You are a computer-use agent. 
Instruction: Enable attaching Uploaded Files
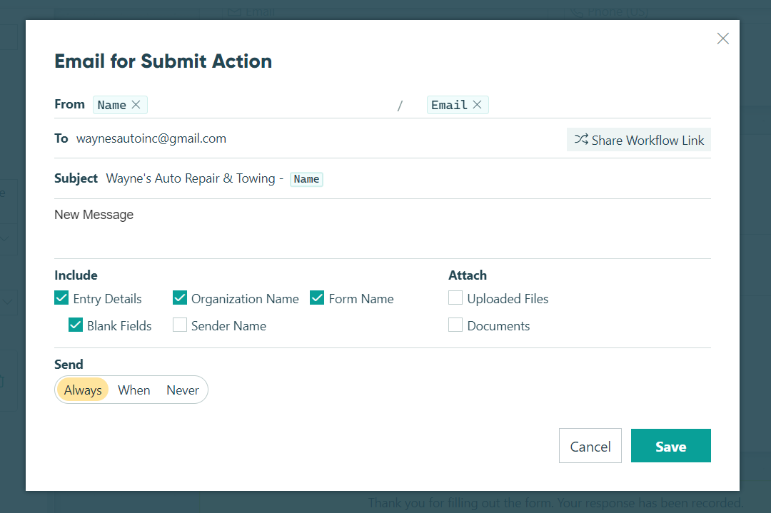click(x=455, y=298)
